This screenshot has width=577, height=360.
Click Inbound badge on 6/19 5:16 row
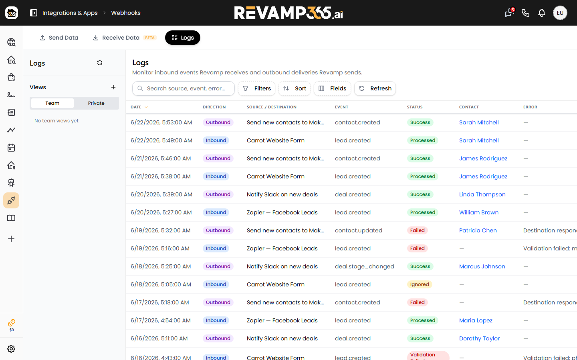pyautogui.click(x=216, y=248)
